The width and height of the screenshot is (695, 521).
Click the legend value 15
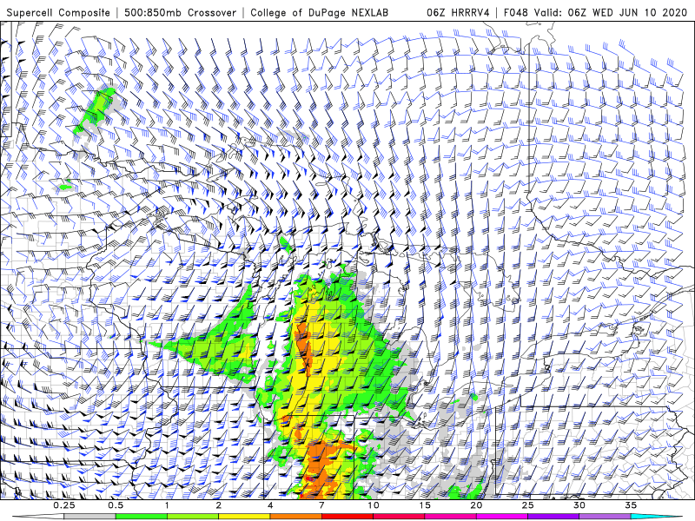tap(424, 505)
